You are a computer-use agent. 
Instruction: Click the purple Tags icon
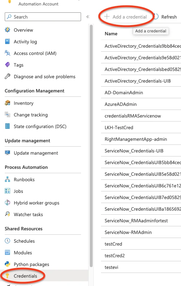click(x=8, y=64)
